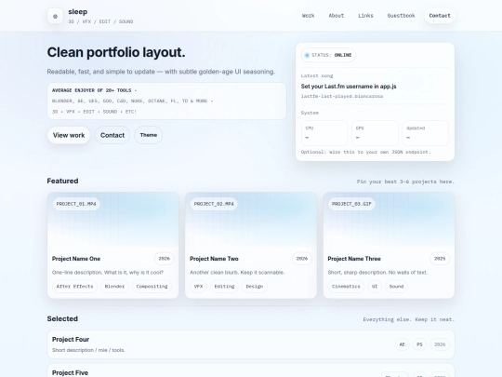Click the Contact button below the tools box

click(x=112, y=135)
